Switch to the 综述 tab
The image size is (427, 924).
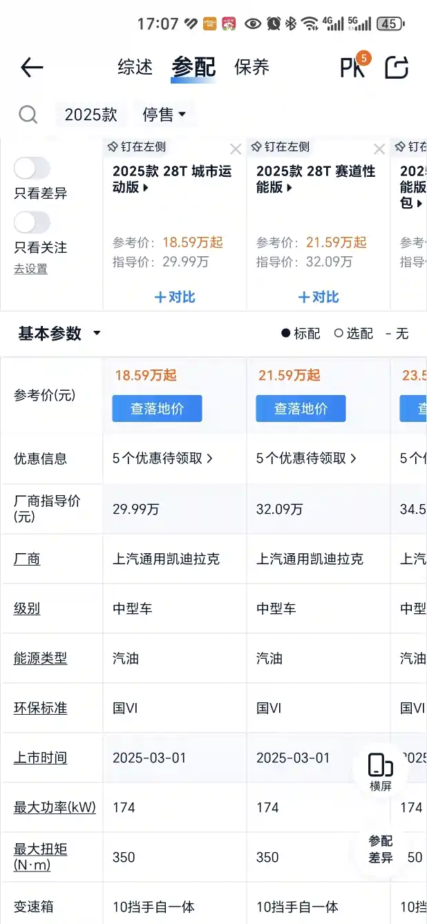click(x=135, y=67)
